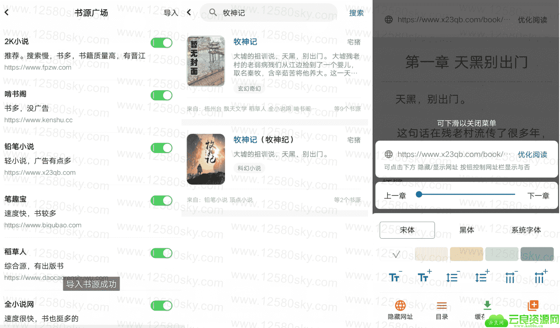Choose the beige background swatch

click(x=467, y=254)
